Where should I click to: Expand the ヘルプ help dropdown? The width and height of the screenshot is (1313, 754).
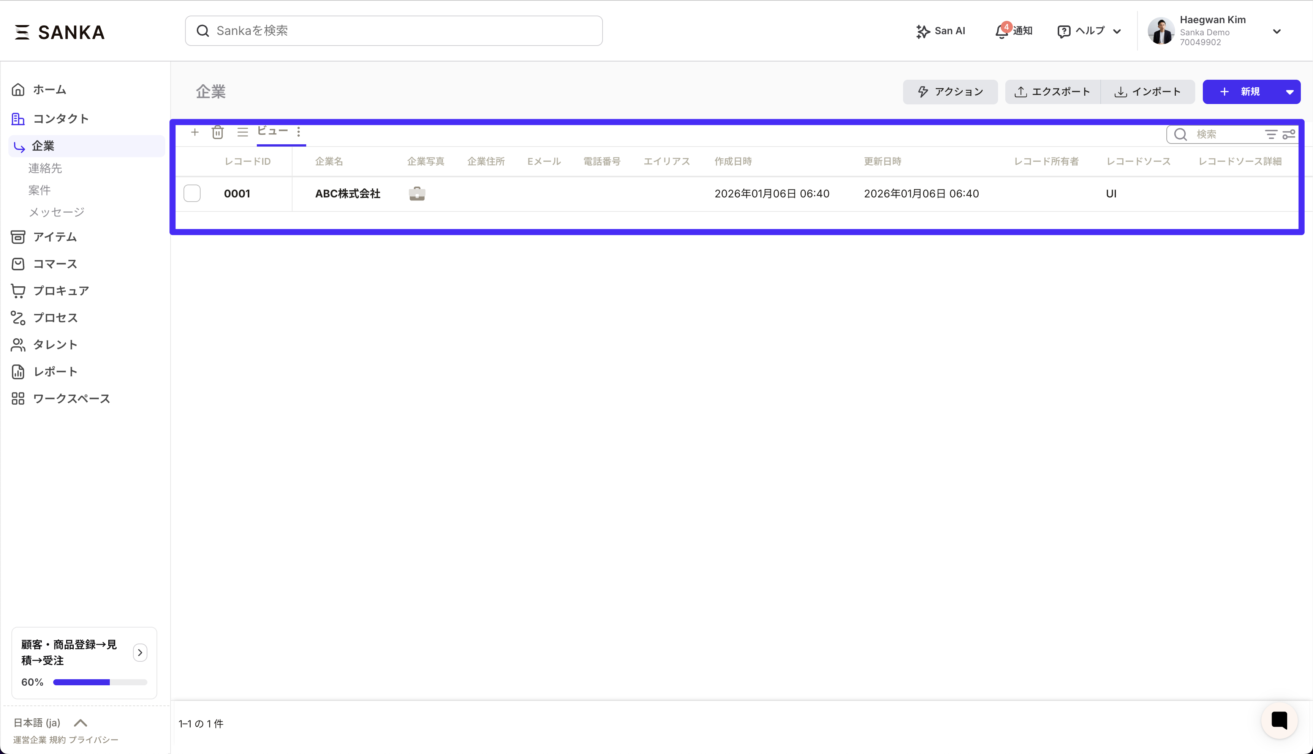coord(1089,31)
